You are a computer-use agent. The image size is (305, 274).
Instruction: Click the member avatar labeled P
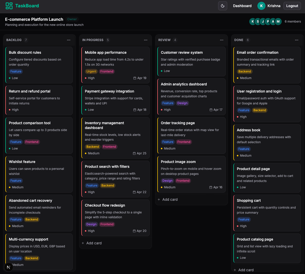click(x=268, y=22)
